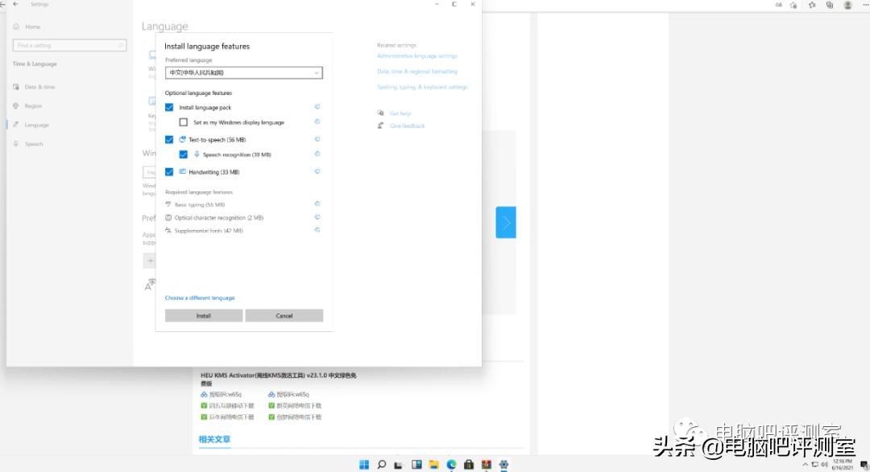This screenshot has height=472, width=870.
Task: Open the Preferred language dropdown
Action: [243, 72]
